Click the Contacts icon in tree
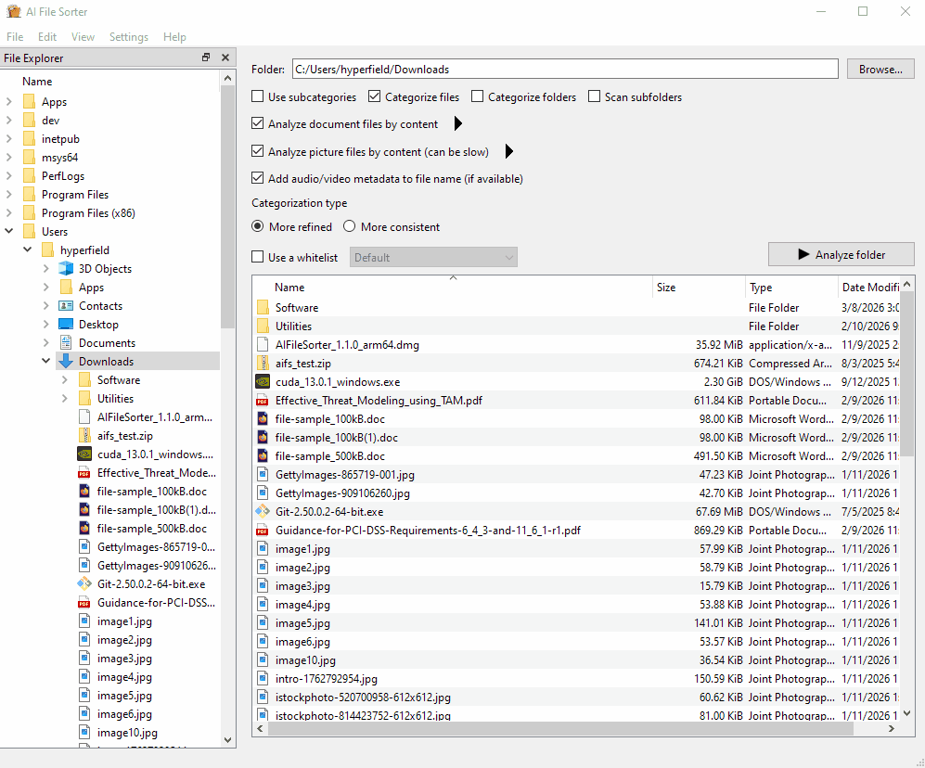This screenshot has height=768, width=925. tap(66, 306)
